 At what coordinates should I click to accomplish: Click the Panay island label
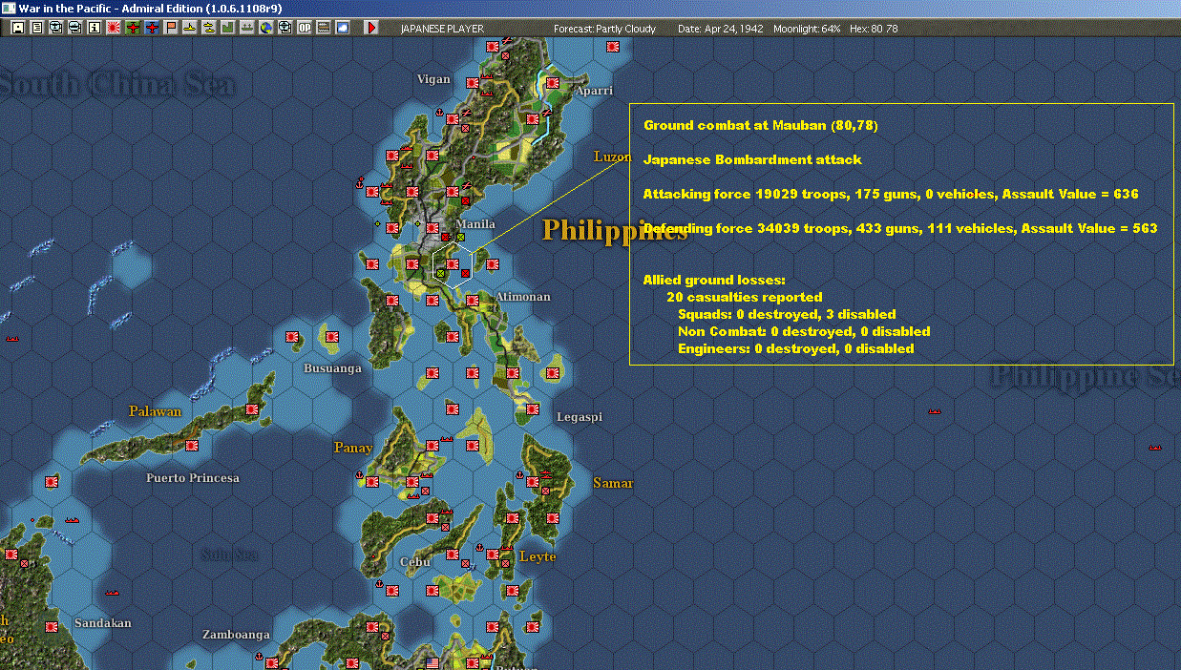[352, 448]
